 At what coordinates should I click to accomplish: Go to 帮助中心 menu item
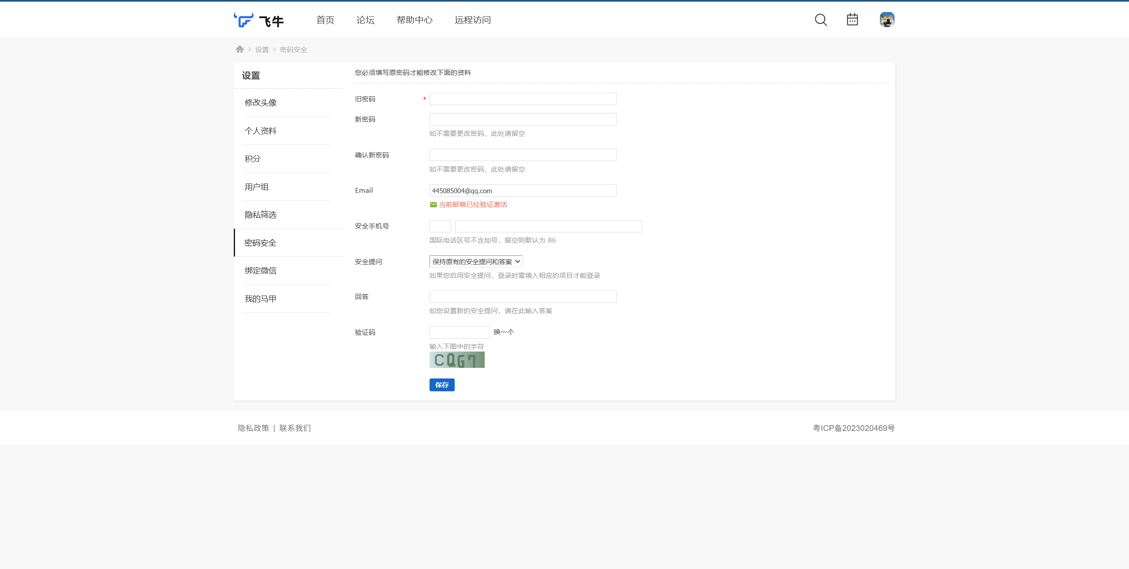[x=414, y=20]
